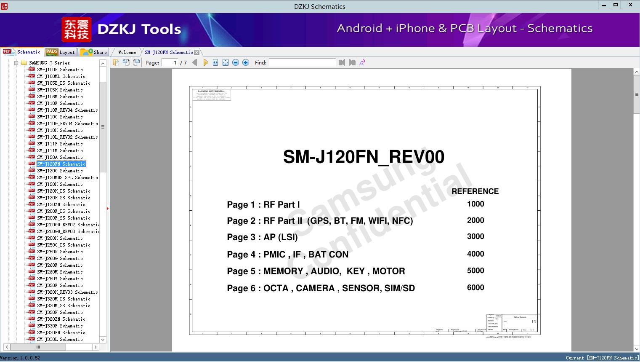Click the tree panel scroll-down arrow
The width and height of the screenshot is (640, 362).
[103, 340]
